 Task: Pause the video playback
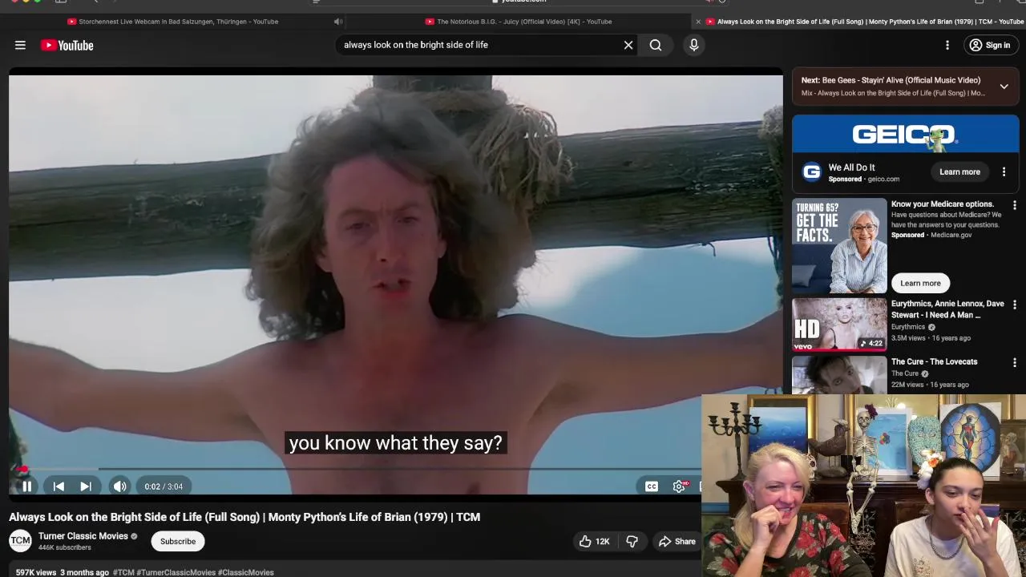pos(26,486)
